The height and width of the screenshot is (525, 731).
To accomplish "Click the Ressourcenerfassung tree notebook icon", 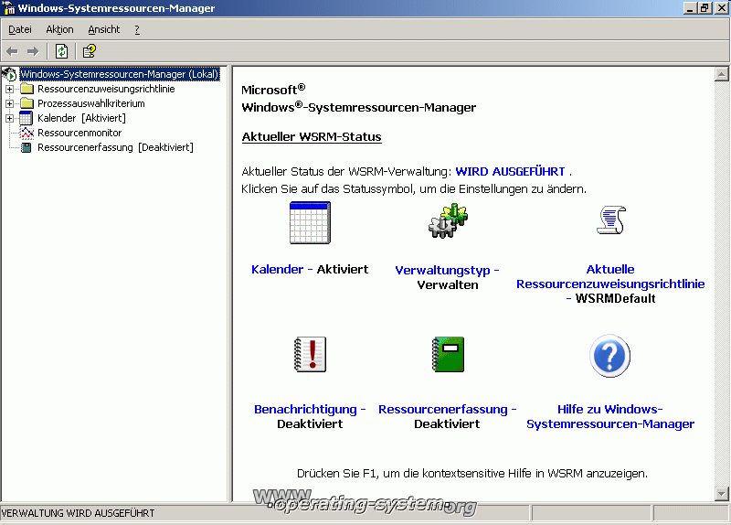I will (x=26, y=147).
